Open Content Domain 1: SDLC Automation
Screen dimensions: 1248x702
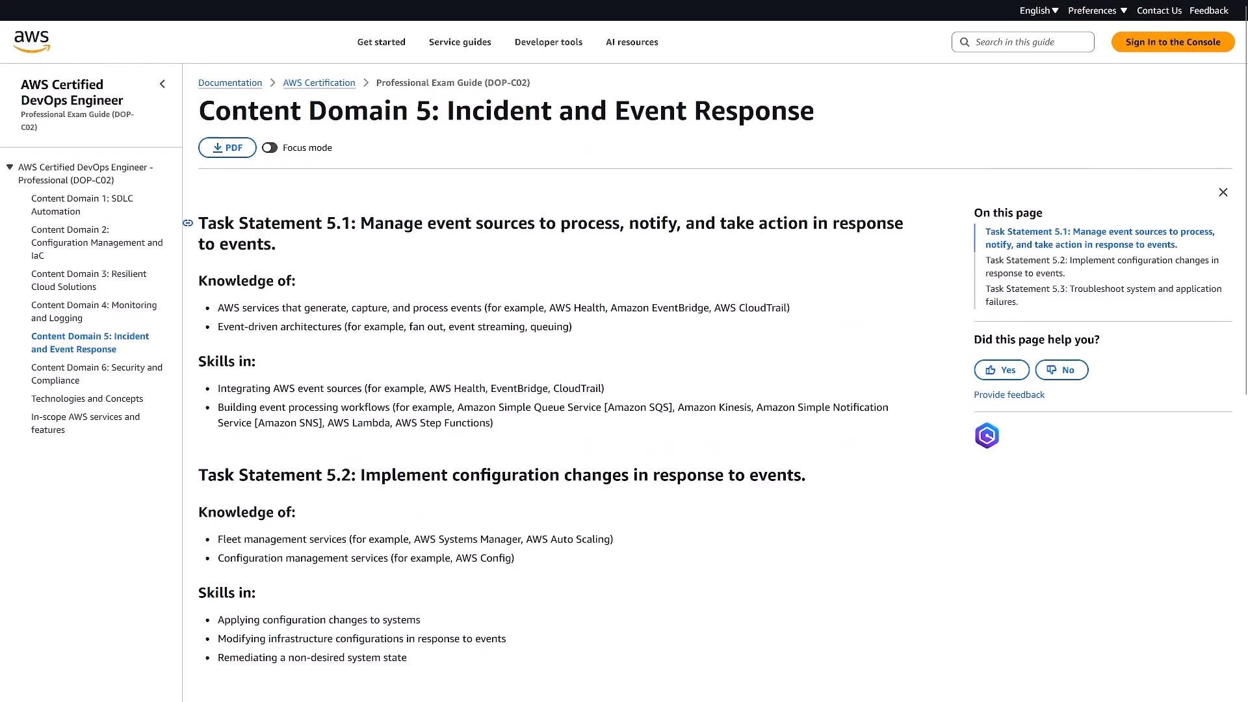tap(82, 205)
